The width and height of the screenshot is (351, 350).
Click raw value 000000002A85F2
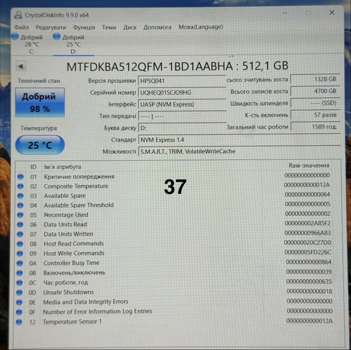pos(307,223)
